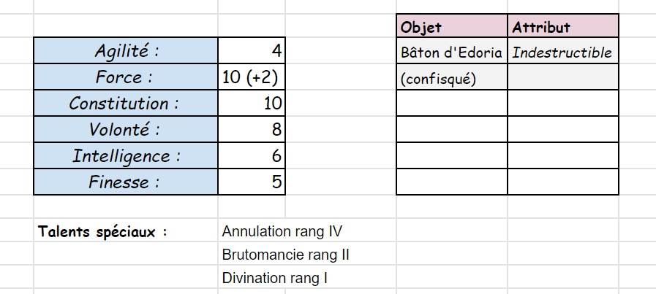The image size is (656, 294).
Task: Click the Force value cell "10 (+2)"
Action: click(252, 77)
